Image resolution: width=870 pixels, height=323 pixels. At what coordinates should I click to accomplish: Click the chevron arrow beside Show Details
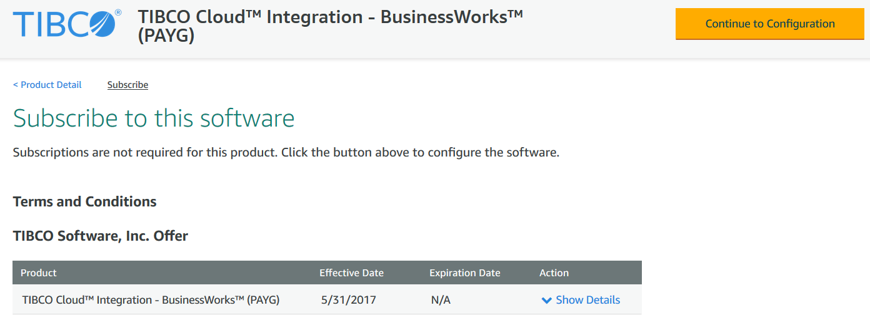546,301
